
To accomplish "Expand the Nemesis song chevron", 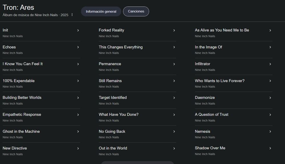I will pyautogui.click(x=270, y=132).
